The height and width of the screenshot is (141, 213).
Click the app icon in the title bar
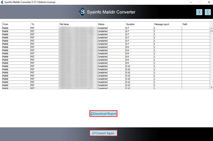tap(2, 2)
